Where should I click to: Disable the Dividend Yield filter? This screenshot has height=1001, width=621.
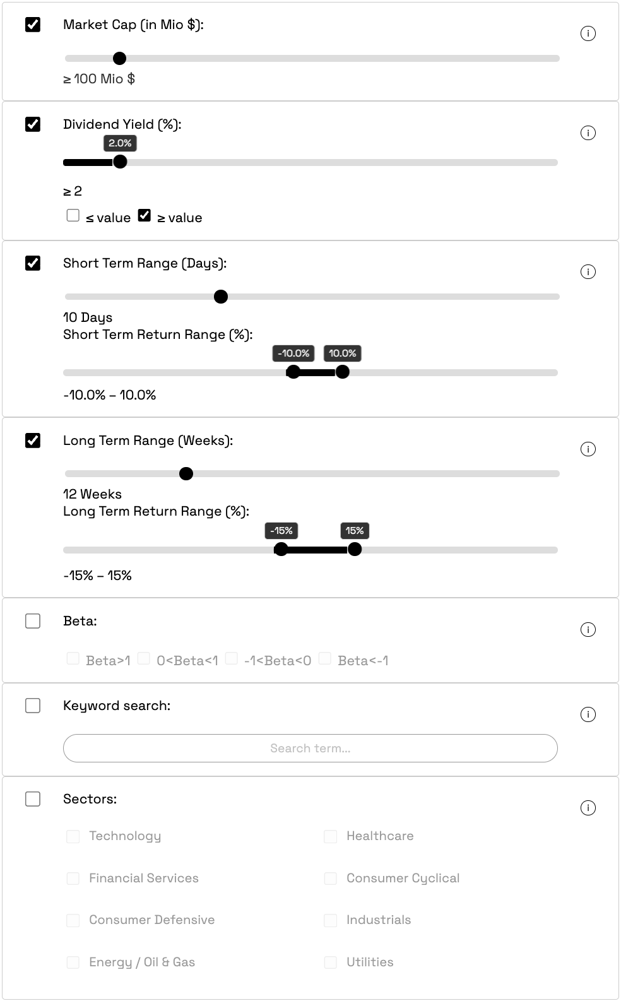coord(33,125)
